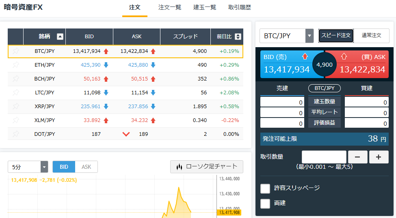Select the XLM/JPY row
The width and height of the screenshot is (396, 218).
126,120
